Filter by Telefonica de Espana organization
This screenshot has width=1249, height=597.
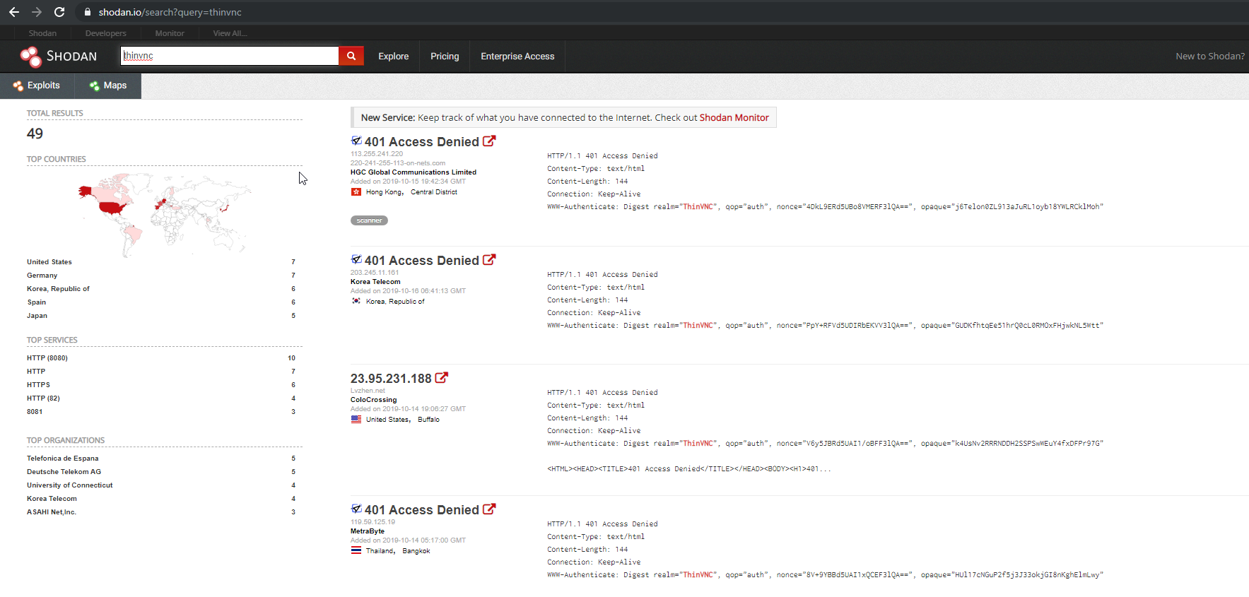63,459
